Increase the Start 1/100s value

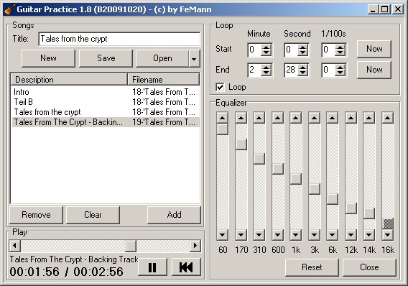[x=340, y=47]
